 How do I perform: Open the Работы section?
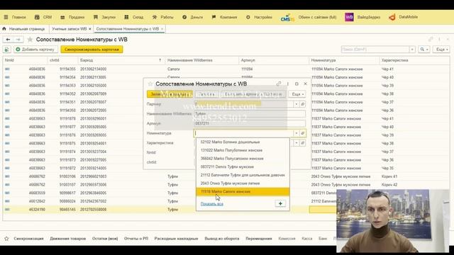[x=162, y=17]
